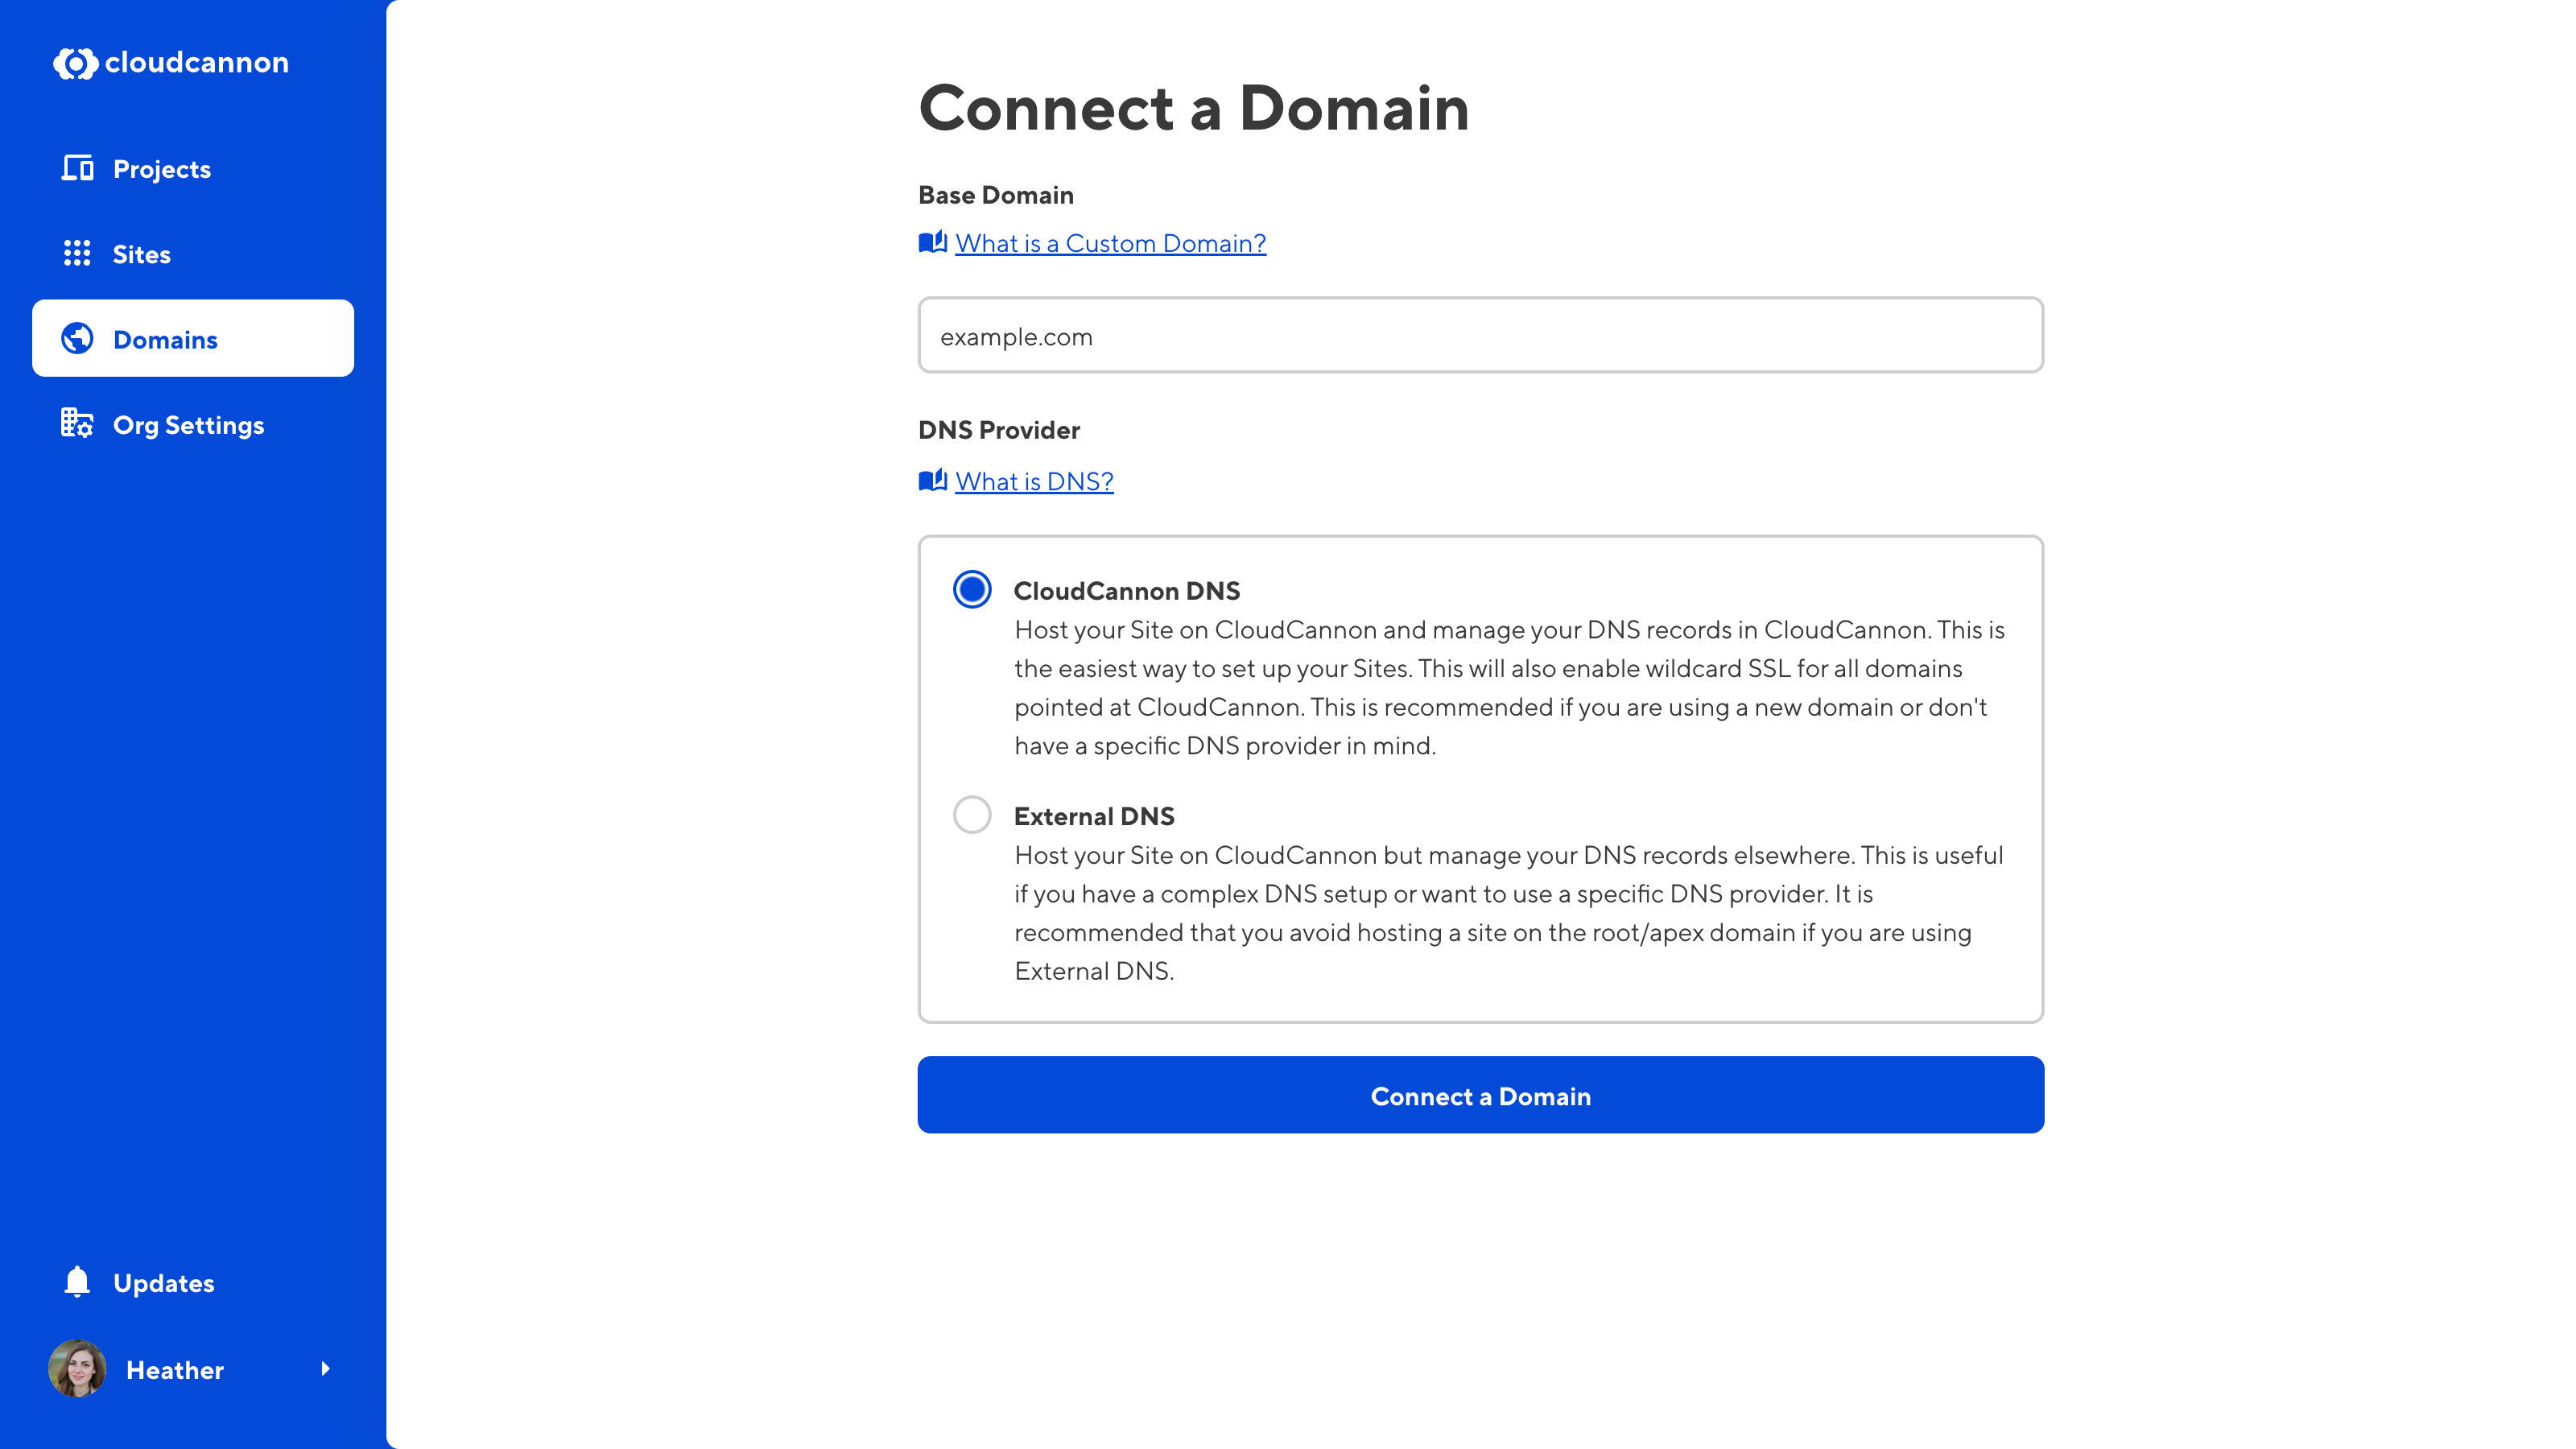The width and height of the screenshot is (2576, 1449).
Task: Expand the Heather user menu arrow
Action: click(325, 1369)
